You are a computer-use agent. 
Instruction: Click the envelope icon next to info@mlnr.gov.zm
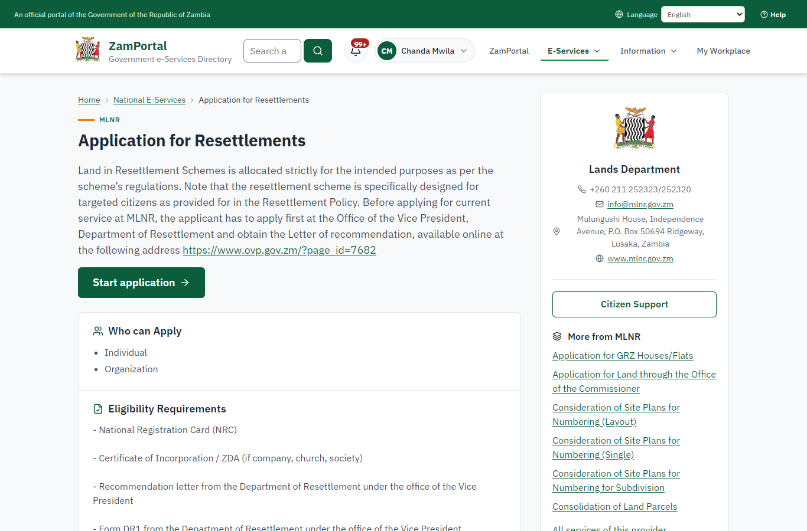click(x=600, y=204)
